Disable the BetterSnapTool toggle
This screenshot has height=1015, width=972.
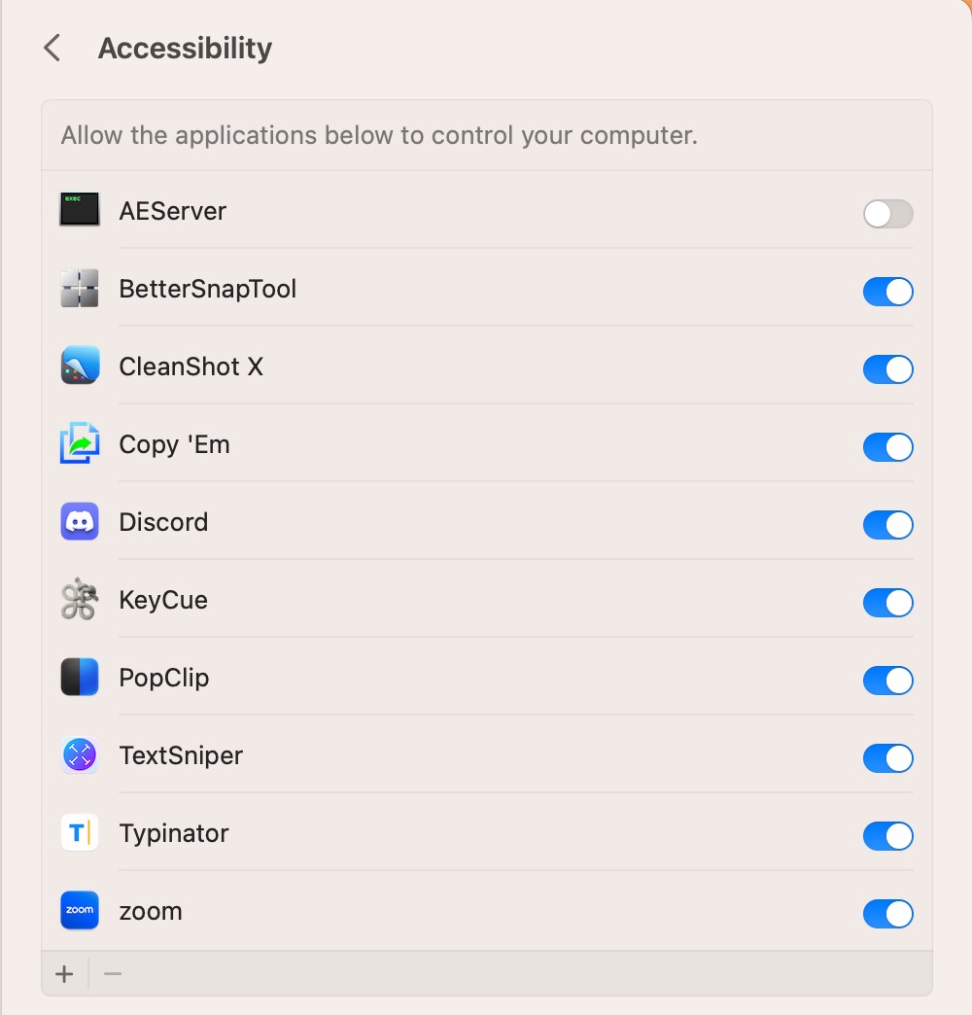(x=887, y=292)
